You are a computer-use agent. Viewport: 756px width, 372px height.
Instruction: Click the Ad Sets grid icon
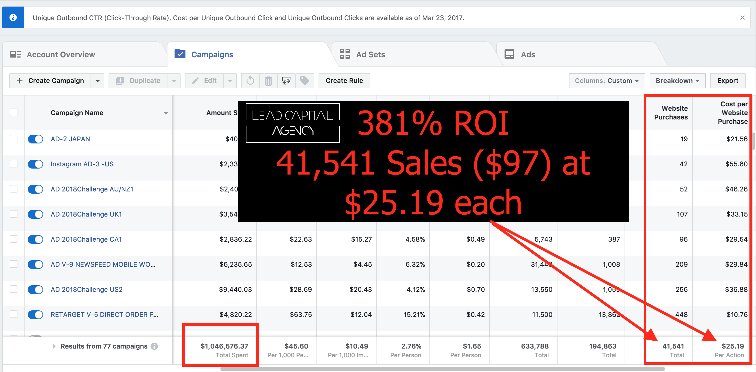(344, 54)
